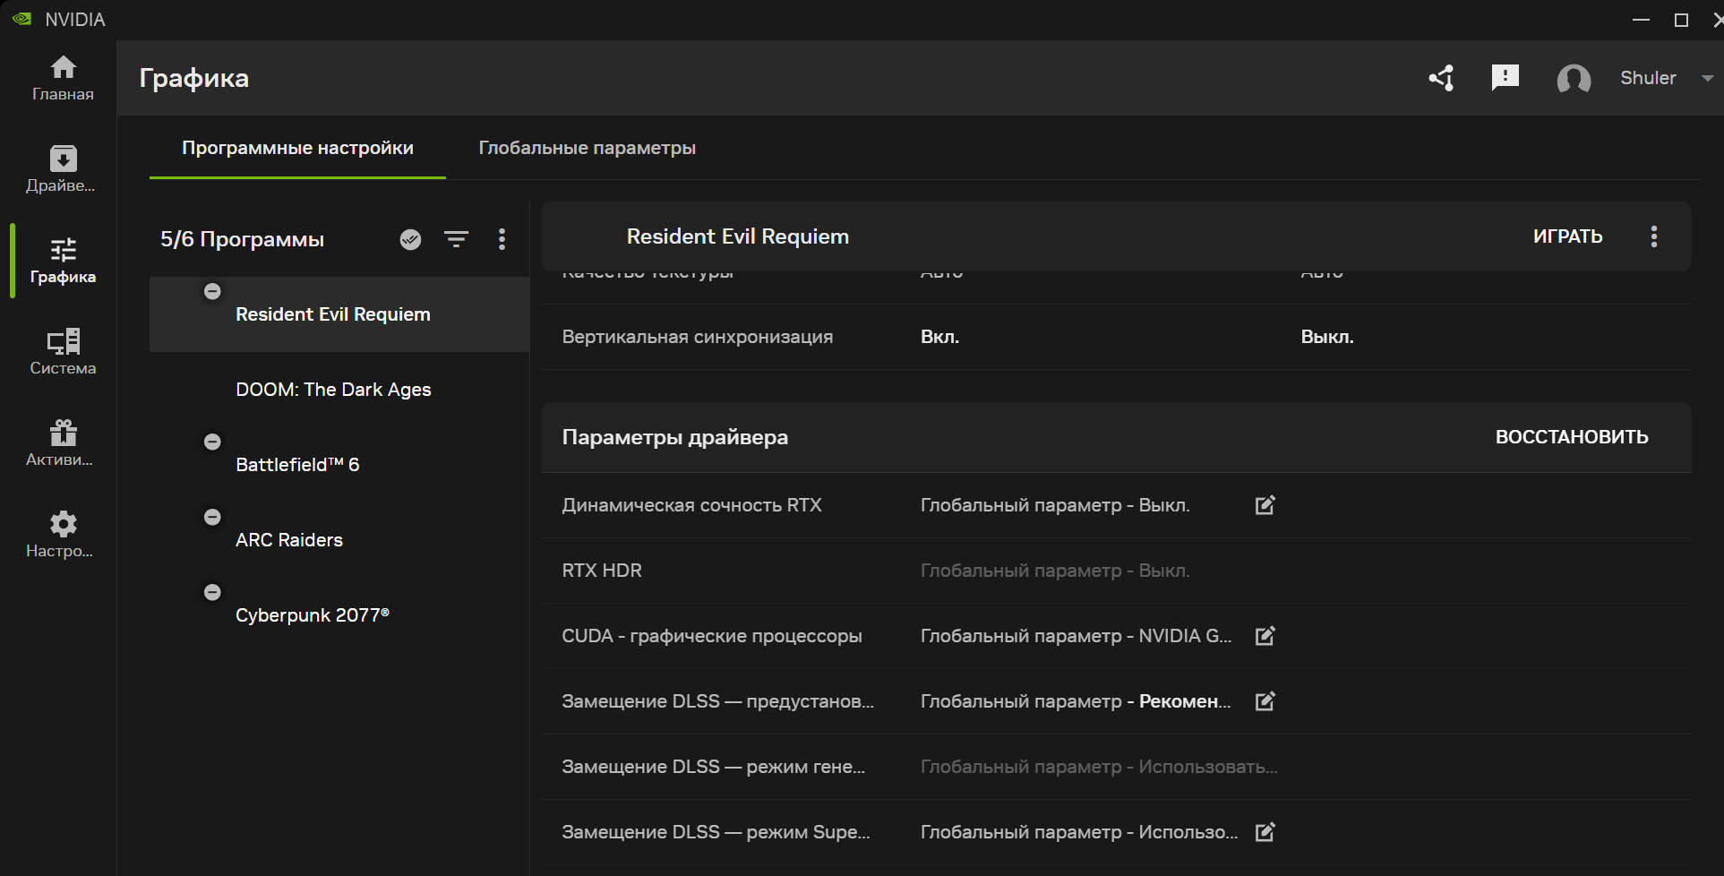
Task: Toggle the optimized checkmark filter icon
Action: [410, 239]
